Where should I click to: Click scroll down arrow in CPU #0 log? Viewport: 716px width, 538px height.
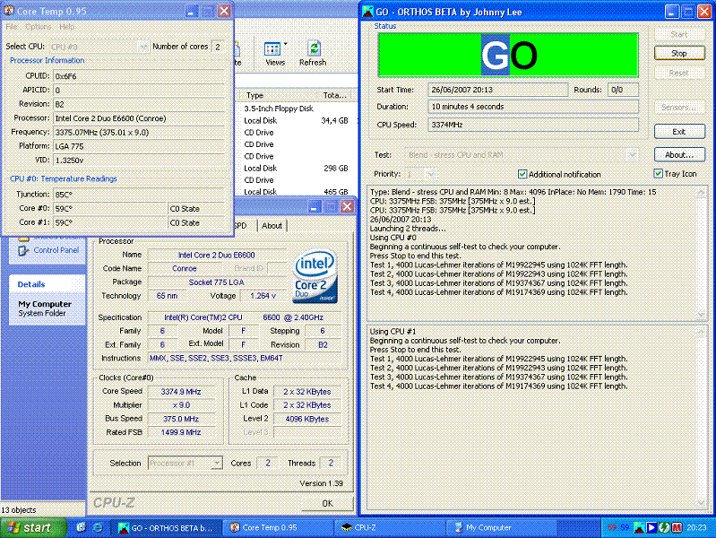pos(701,315)
